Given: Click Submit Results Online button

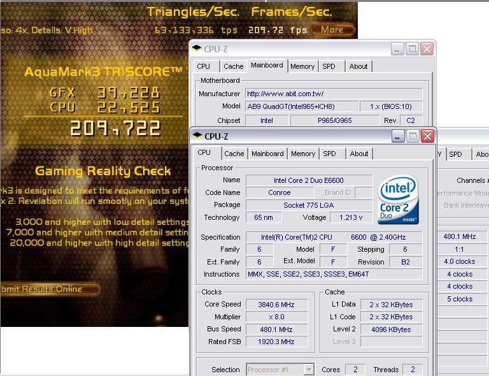Looking at the screenshot, I should pyautogui.click(x=49, y=289).
